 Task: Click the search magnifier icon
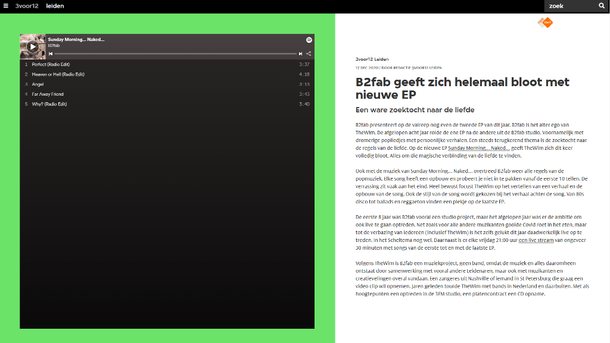pyautogui.click(x=602, y=6)
